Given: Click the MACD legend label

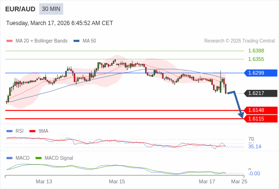Looking at the screenshot, I should 23,158.
